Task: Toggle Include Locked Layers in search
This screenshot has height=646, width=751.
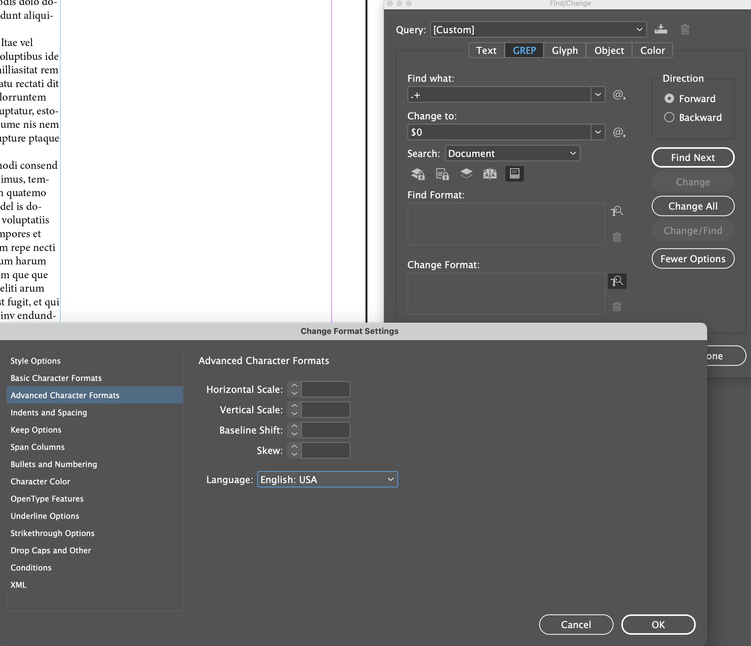Action: point(418,174)
